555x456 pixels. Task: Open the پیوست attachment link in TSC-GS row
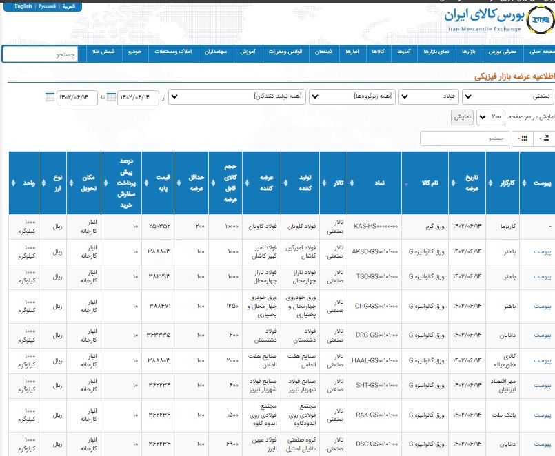click(543, 277)
